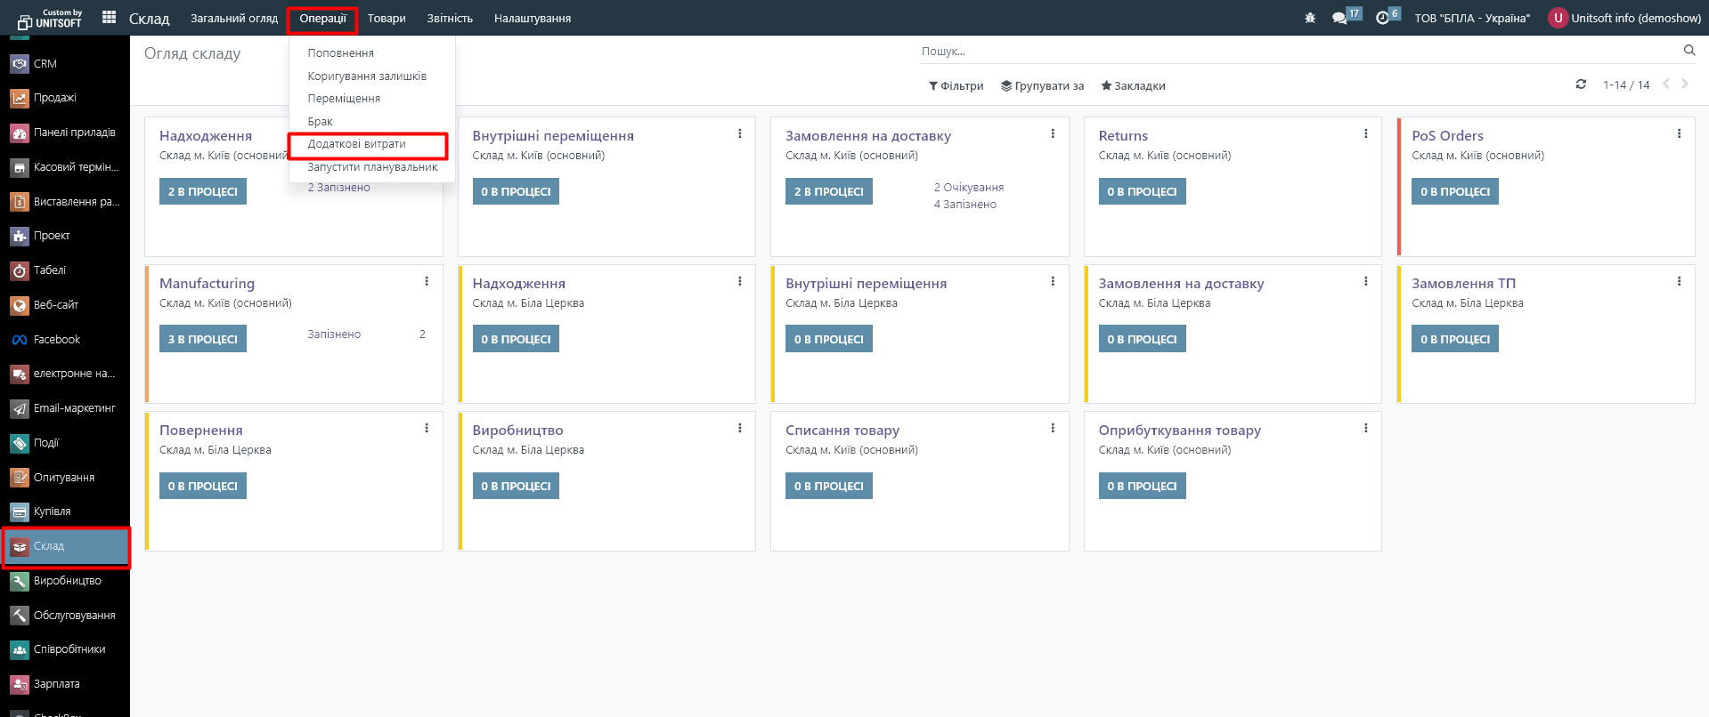
Task: Open the messages chat icon with 17 badge
Action: click(x=1339, y=18)
